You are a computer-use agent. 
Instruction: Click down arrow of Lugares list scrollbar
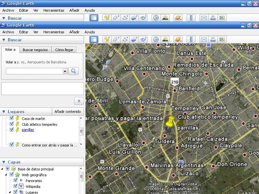click(81, 144)
